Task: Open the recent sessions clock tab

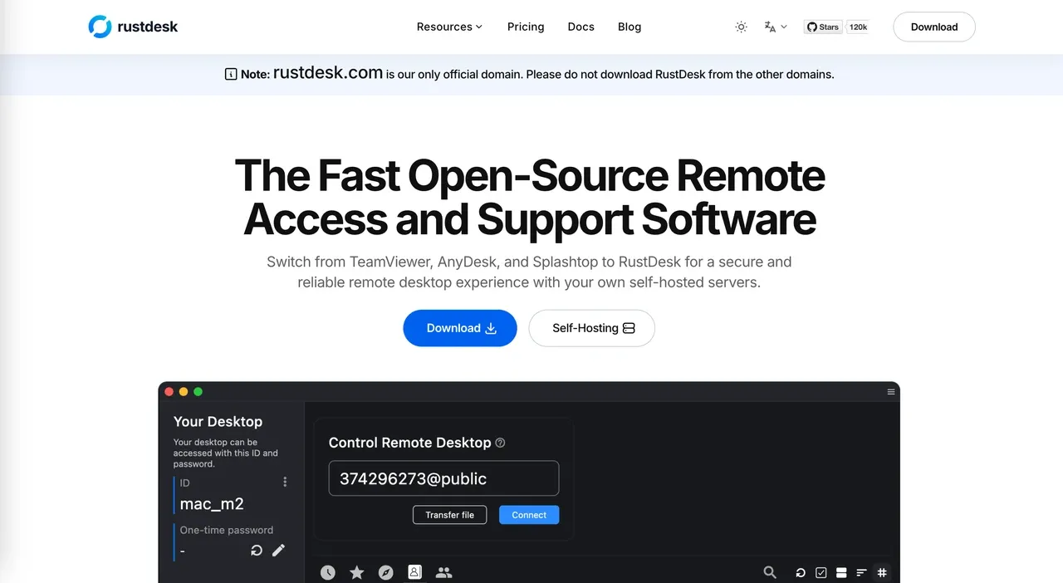Action: (328, 572)
